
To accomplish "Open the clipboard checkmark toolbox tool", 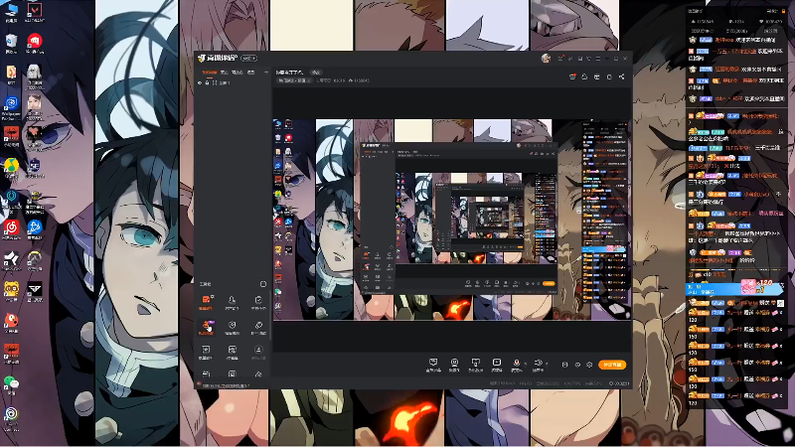I will [x=258, y=302].
